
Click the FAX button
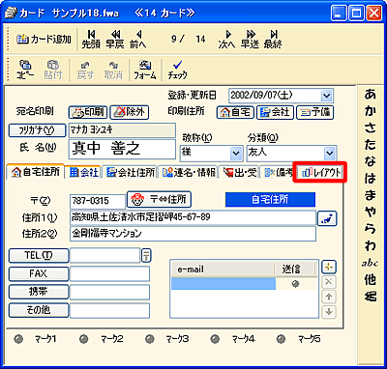pos(39,273)
